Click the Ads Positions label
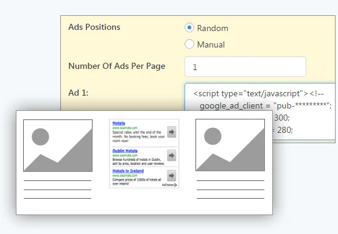 point(94,27)
